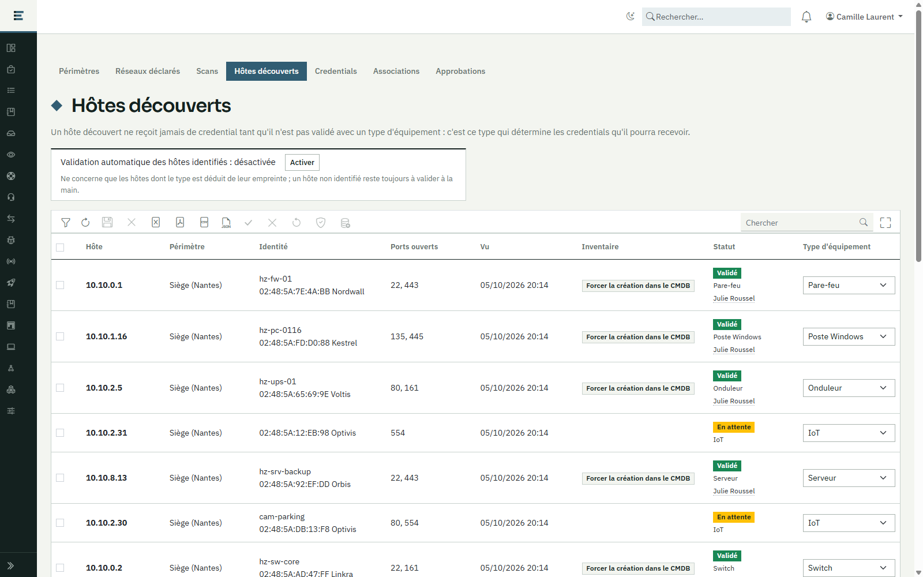923x577 pixels.
Task: Export table to Excel file icon
Action: pyautogui.click(x=156, y=223)
